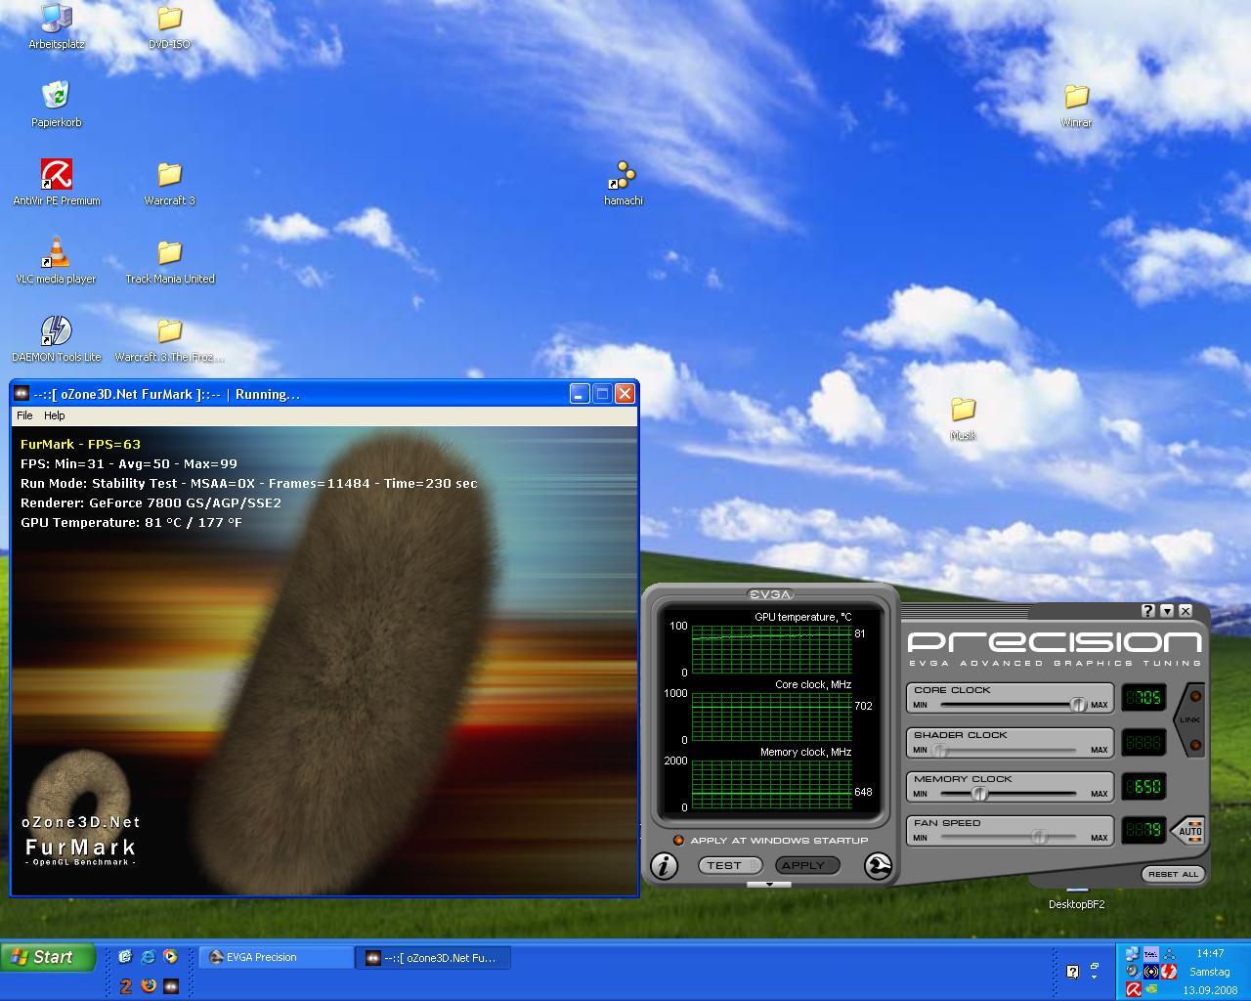This screenshot has height=1001, width=1251.
Task: Click the taskbar help question icon
Action: point(1072,971)
